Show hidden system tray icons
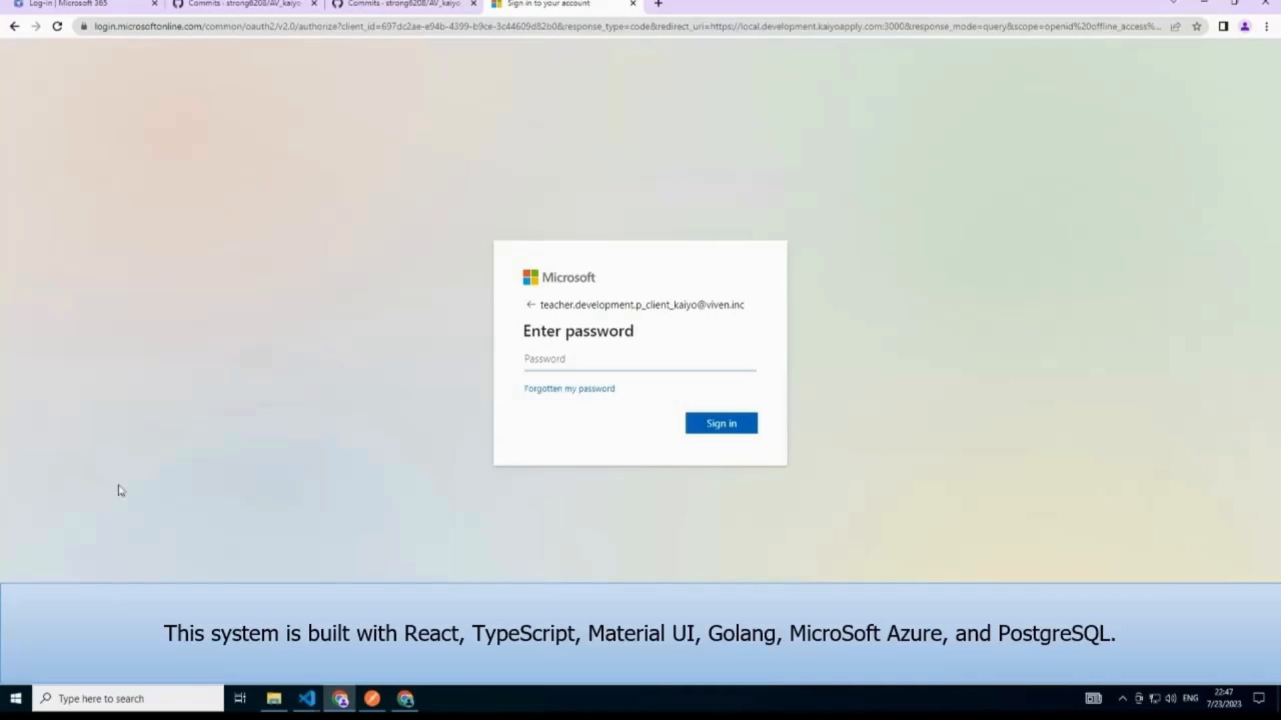This screenshot has width=1281, height=720. 1122,699
